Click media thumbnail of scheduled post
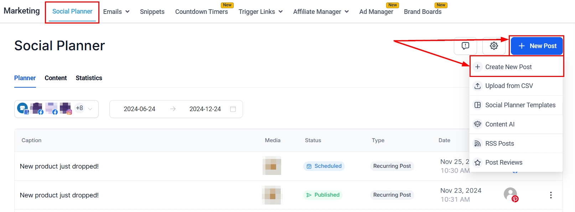 point(272,166)
